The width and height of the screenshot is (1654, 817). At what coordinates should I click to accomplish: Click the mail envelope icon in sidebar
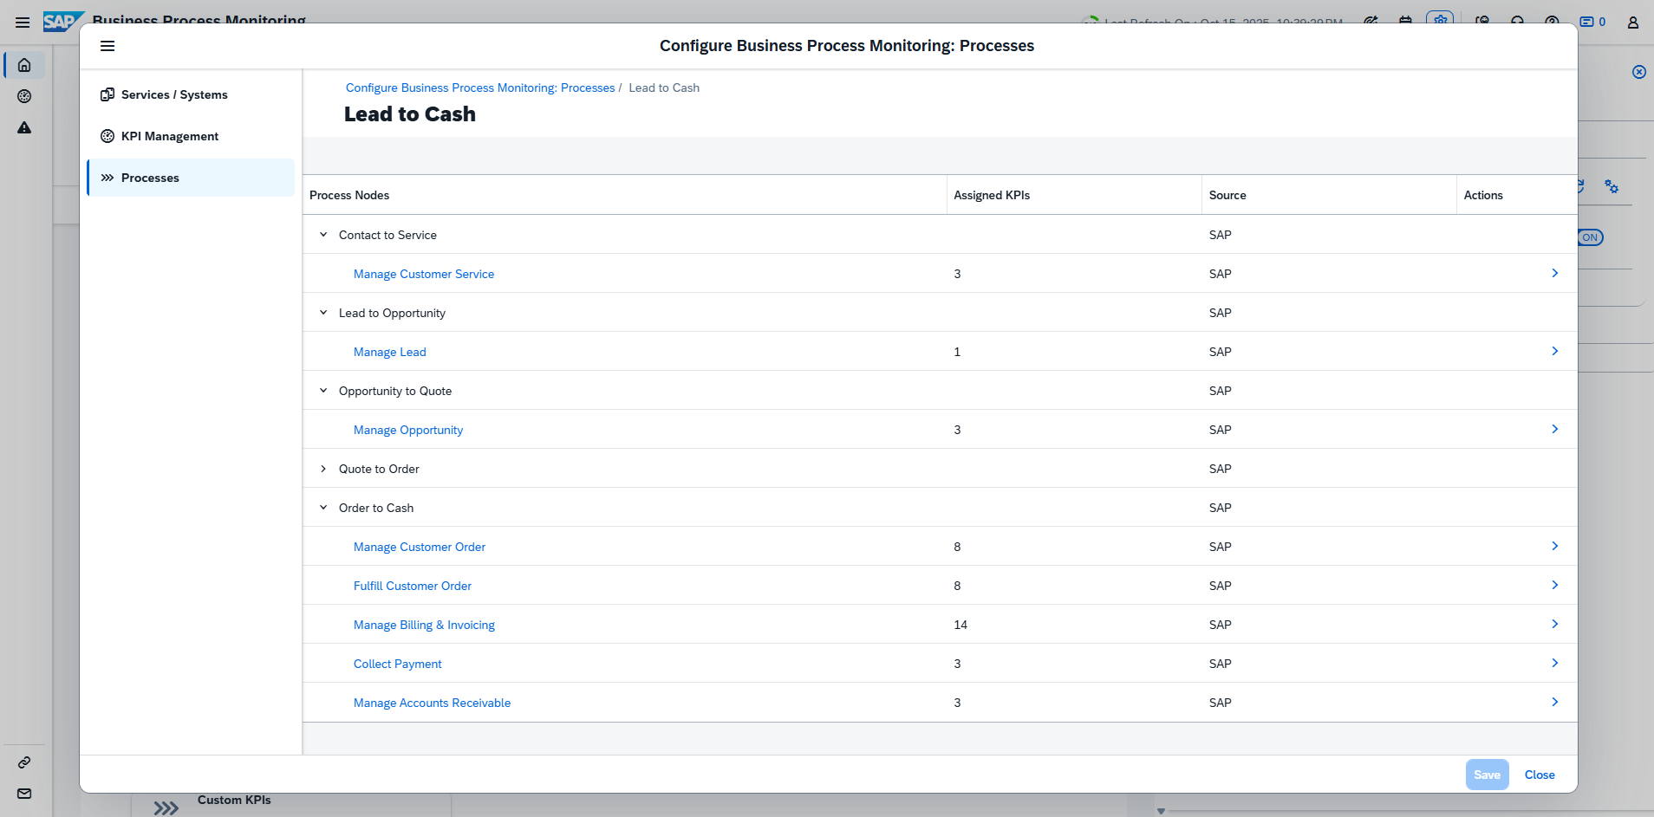point(24,794)
